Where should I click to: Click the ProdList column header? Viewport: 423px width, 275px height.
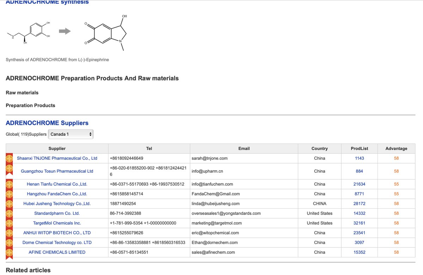(x=360, y=148)
